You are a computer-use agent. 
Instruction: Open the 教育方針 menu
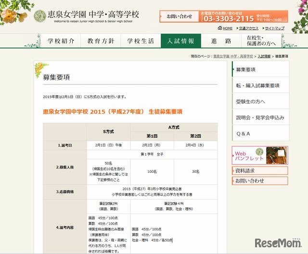click(x=101, y=41)
